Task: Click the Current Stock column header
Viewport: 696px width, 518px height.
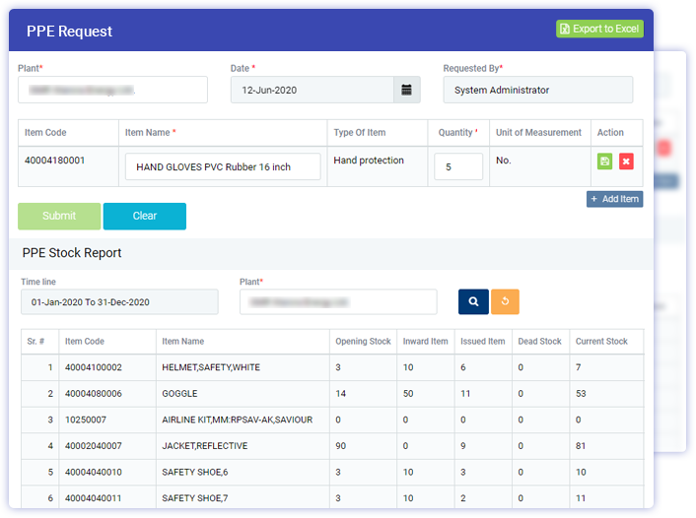Action: click(601, 342)
